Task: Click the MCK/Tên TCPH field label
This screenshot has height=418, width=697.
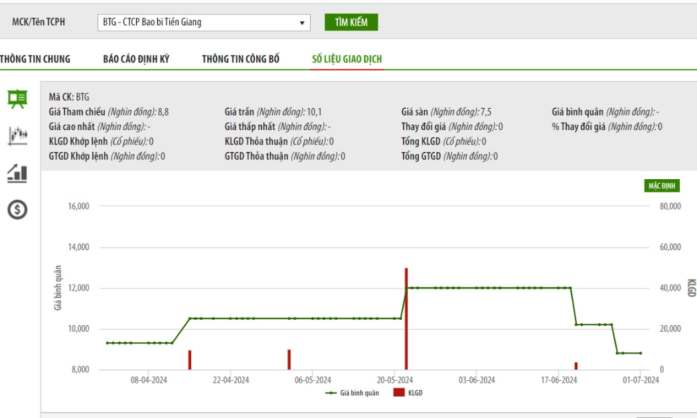Action: tap(39, 22)
